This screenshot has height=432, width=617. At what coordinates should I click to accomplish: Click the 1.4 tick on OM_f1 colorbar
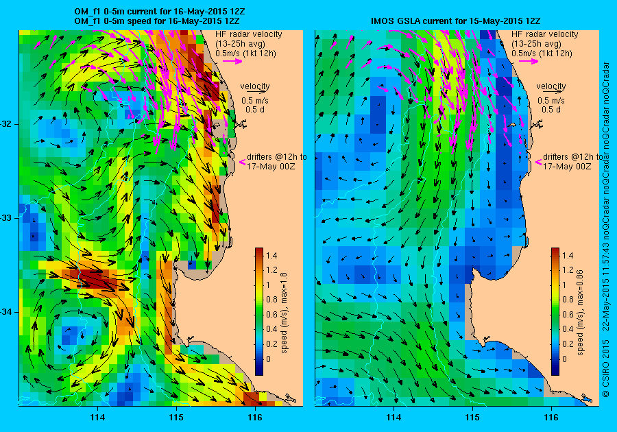272,255
